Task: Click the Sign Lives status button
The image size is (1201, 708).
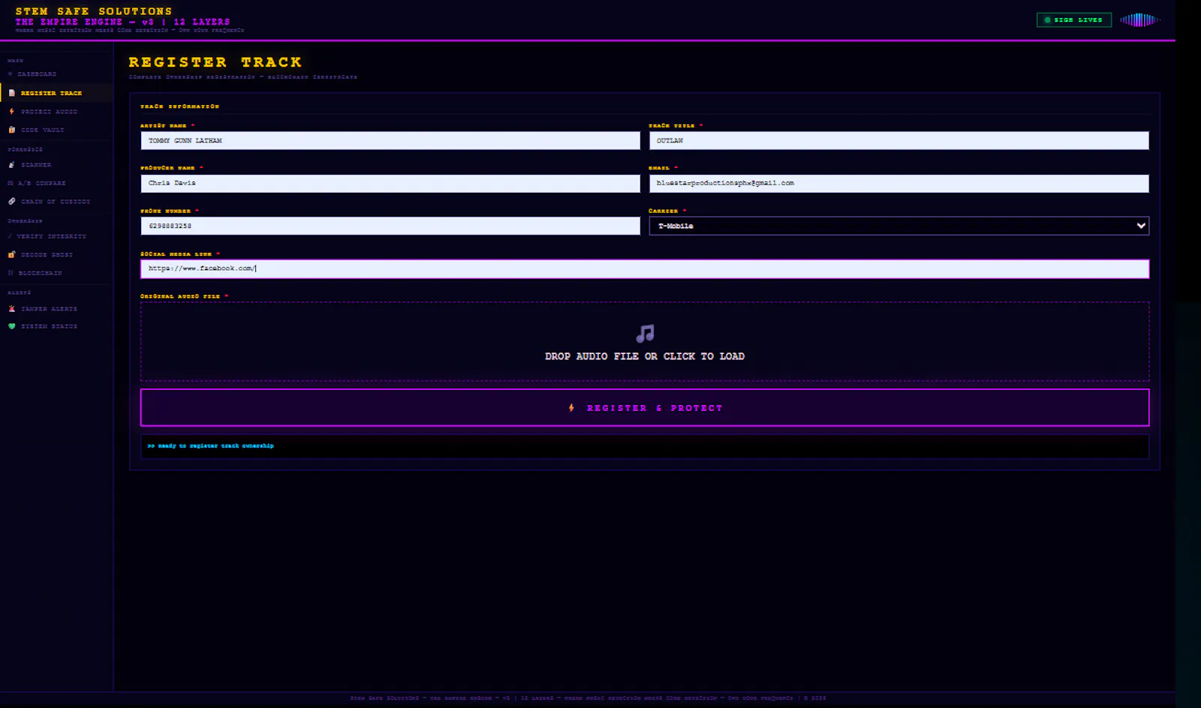Action: (1074, 20)
